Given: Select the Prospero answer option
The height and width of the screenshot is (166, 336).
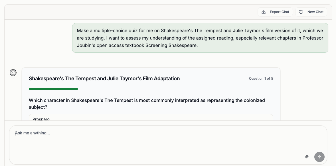Looking at the screenshot, I should coord(151,117).
